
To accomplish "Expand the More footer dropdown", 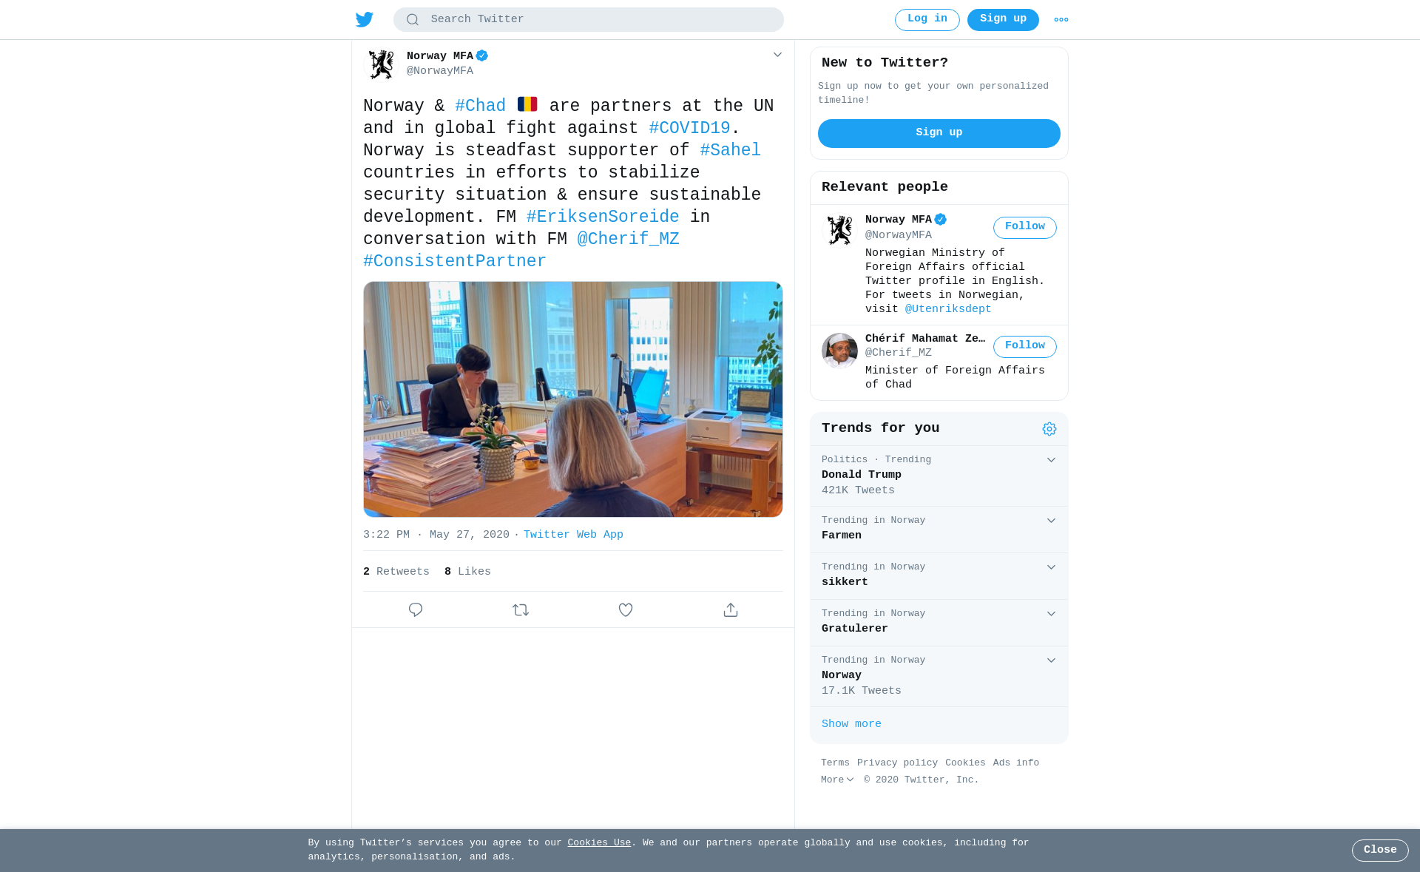I will click(837, 780).
